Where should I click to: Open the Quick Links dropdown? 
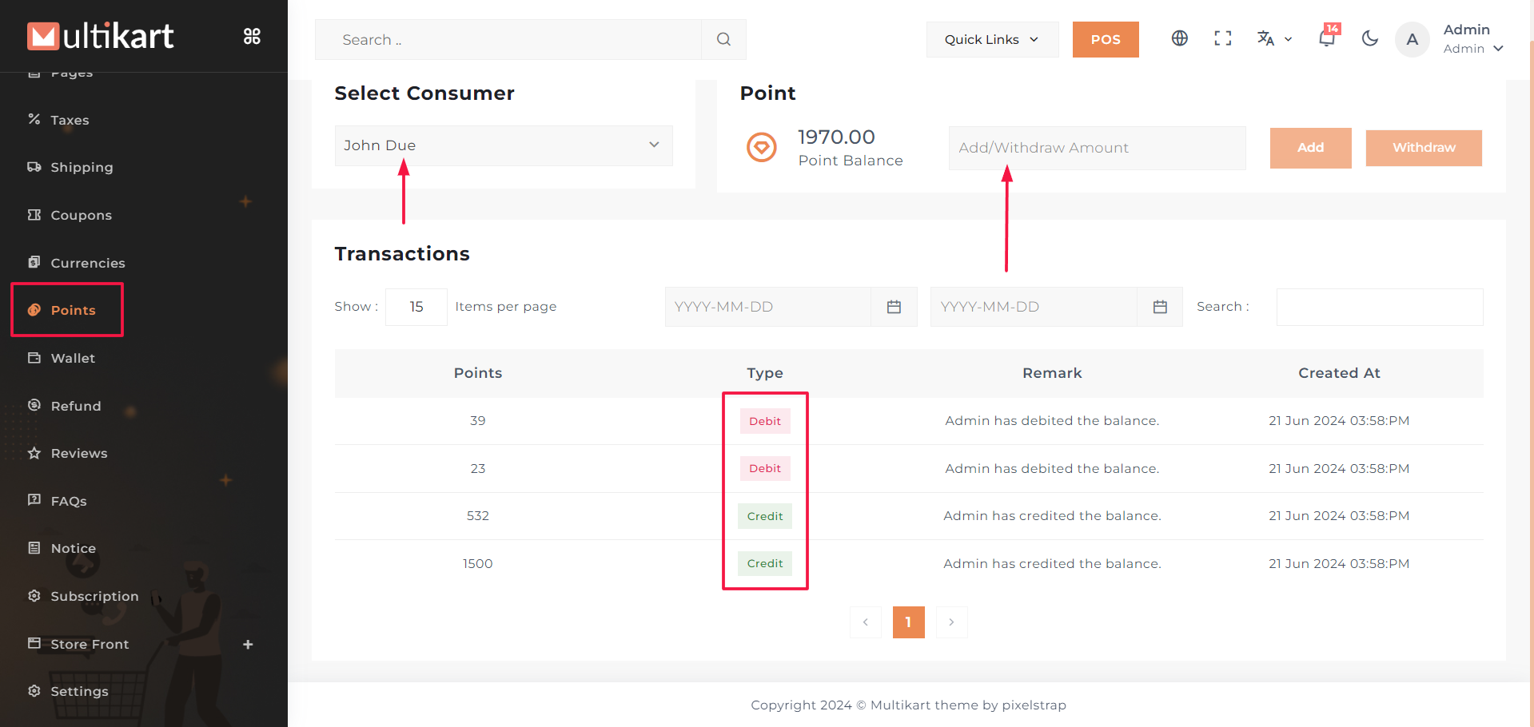pos(991,39)
